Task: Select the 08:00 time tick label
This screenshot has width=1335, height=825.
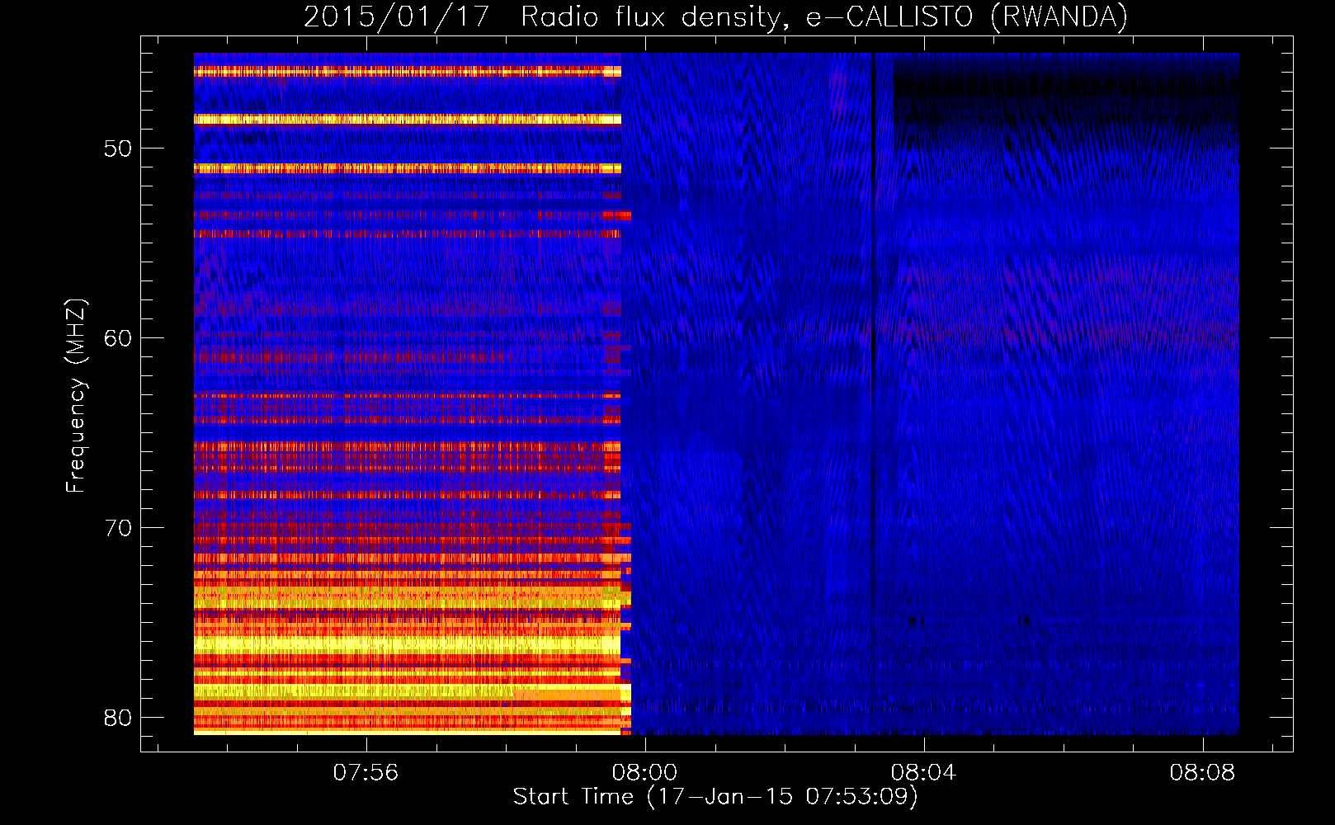Action: coord(644,772)
